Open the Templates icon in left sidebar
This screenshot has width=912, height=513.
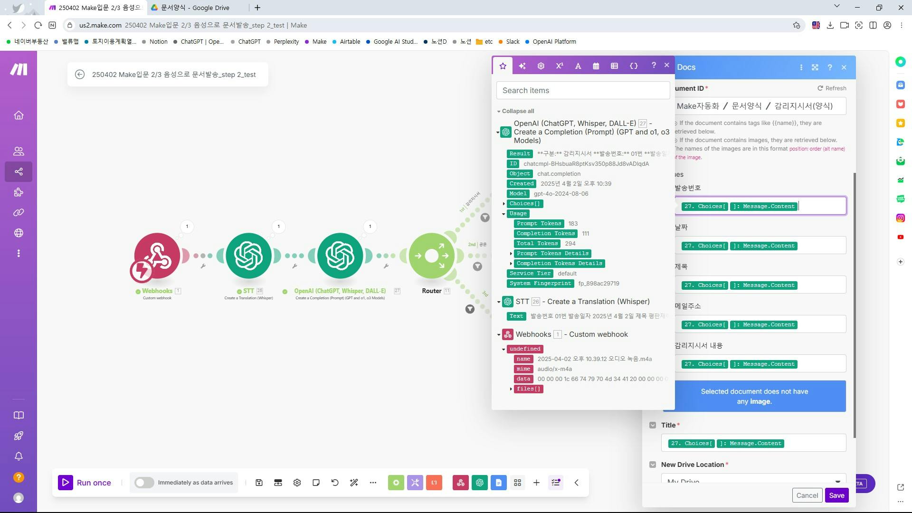(x=19, y=192)
